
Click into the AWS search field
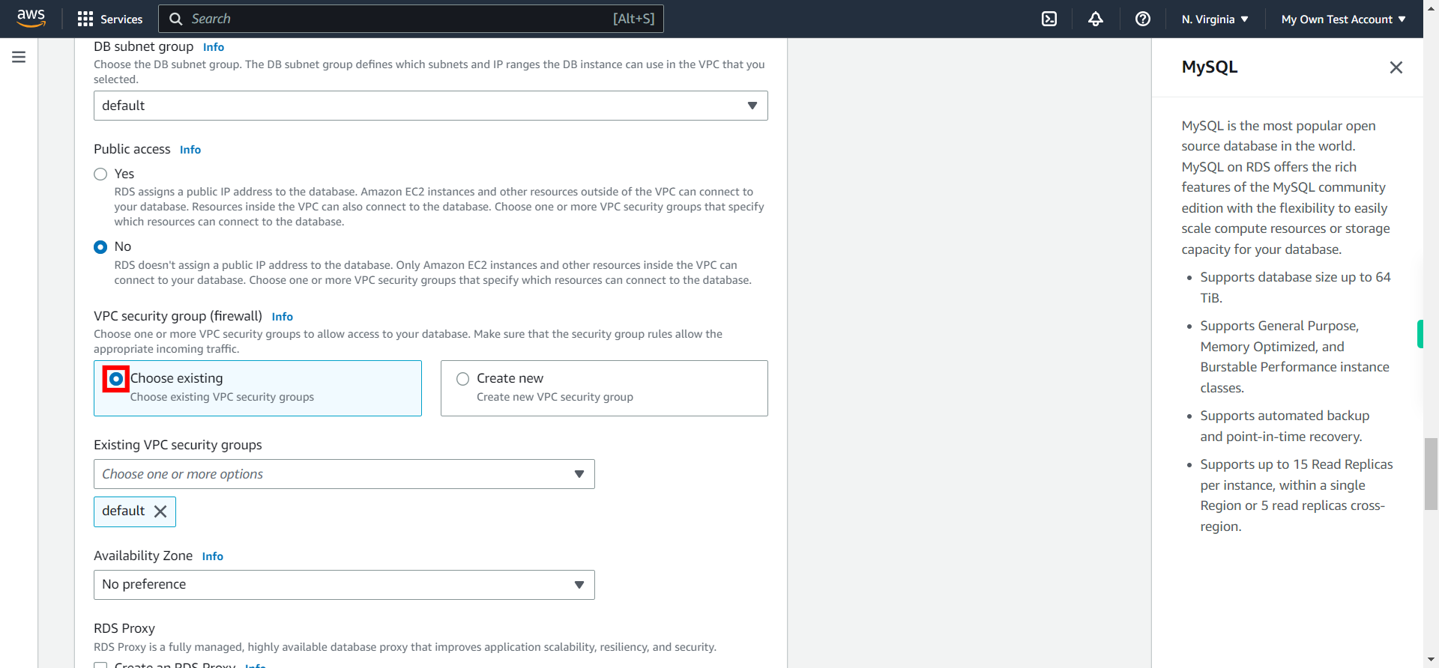coord(411,19)
